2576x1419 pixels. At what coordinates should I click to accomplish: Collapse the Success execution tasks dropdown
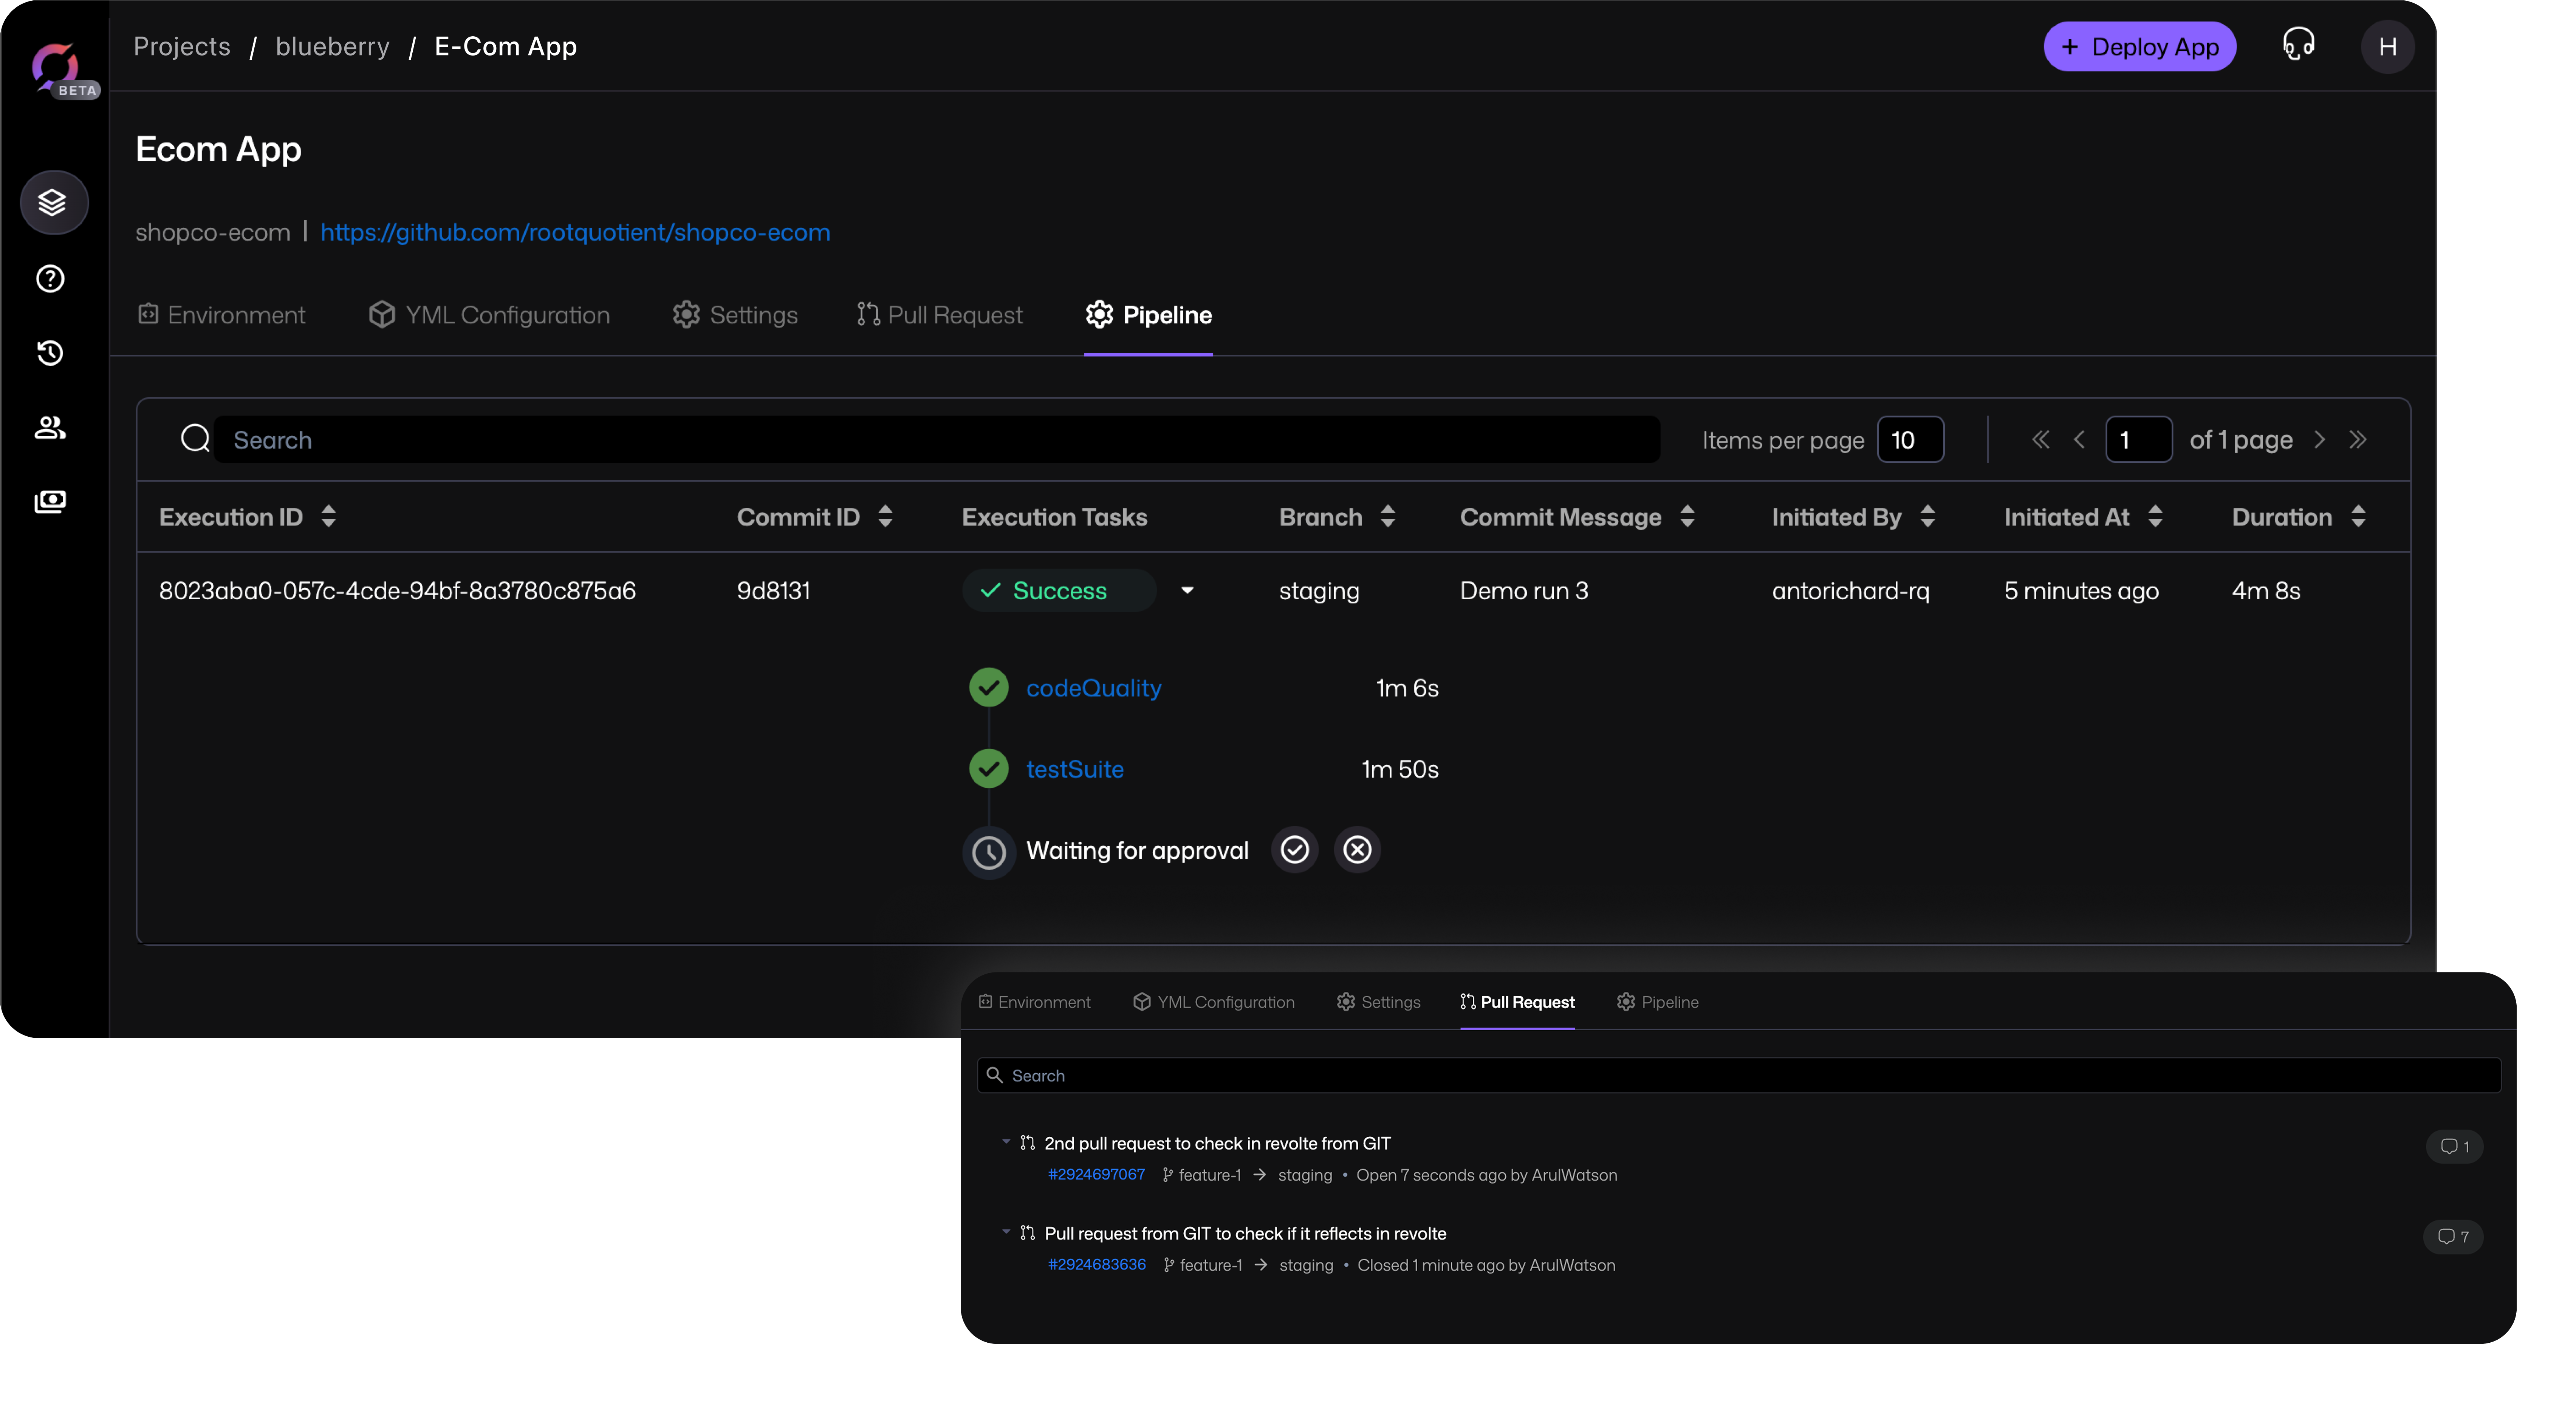(x=1187, y=590)
